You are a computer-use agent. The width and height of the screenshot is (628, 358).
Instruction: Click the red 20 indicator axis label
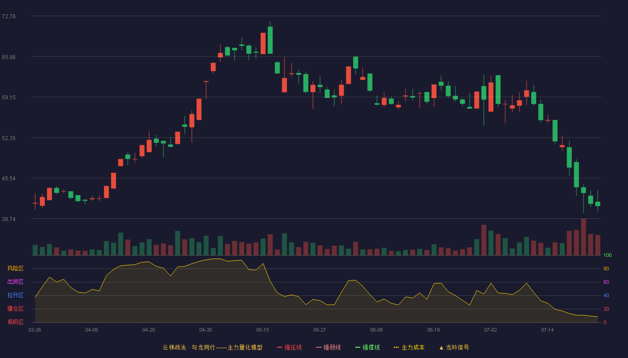pos(606,309)
